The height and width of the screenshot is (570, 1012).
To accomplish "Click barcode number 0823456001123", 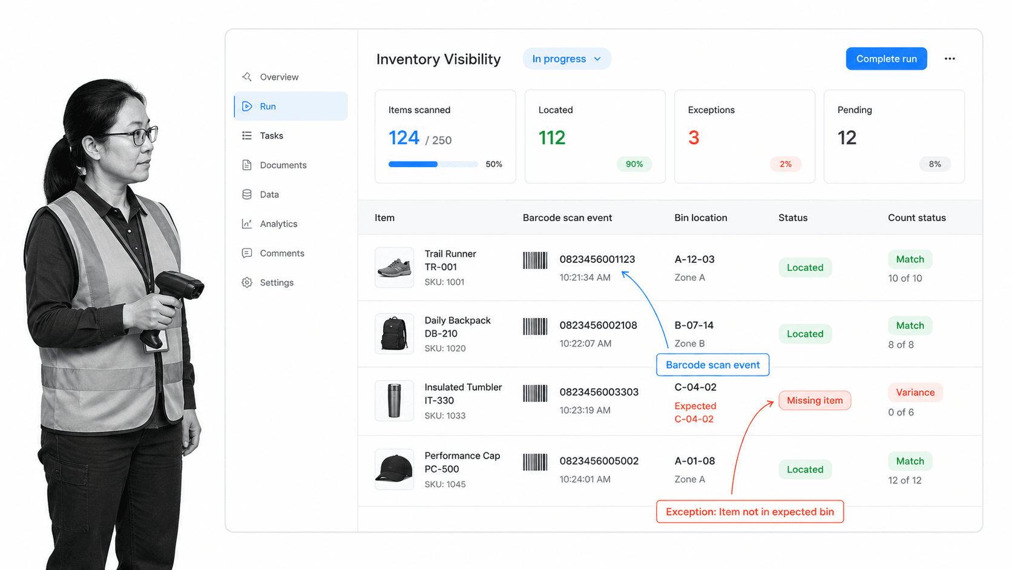I will click(x=597, y=259).
